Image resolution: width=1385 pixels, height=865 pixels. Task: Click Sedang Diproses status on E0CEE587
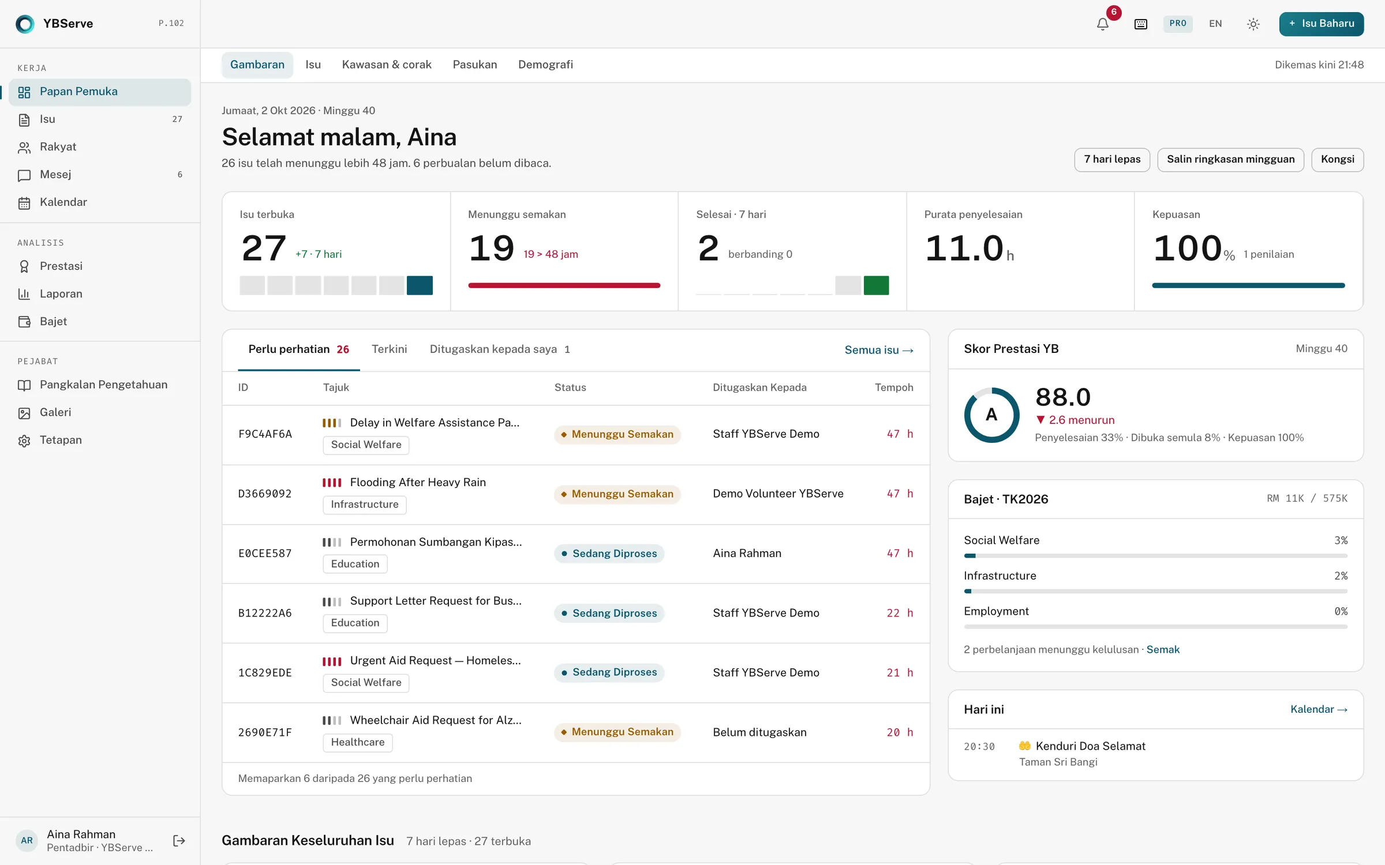tap(609, 554)
